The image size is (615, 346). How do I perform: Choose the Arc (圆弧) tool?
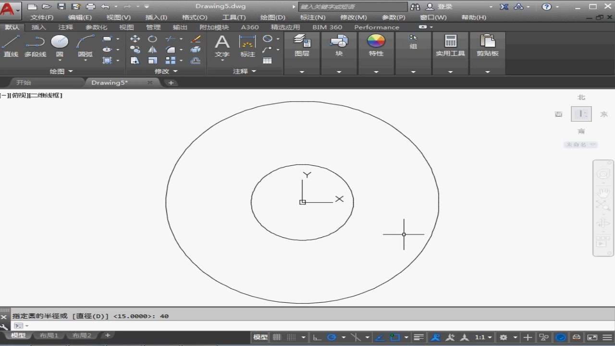click(85, 46)
